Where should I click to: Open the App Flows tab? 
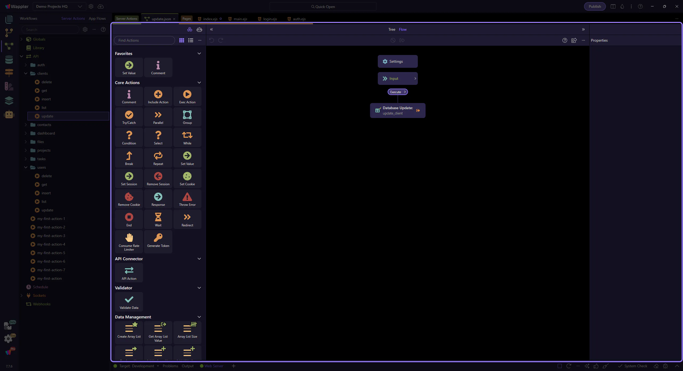pos(97,18)
